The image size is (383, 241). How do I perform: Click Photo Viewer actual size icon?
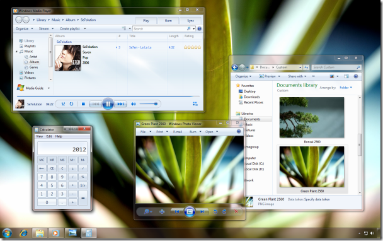pos(162,211)
